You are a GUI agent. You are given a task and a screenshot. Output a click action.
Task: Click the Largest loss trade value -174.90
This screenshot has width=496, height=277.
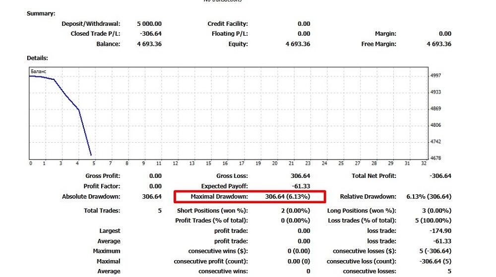tap(439, 231)
